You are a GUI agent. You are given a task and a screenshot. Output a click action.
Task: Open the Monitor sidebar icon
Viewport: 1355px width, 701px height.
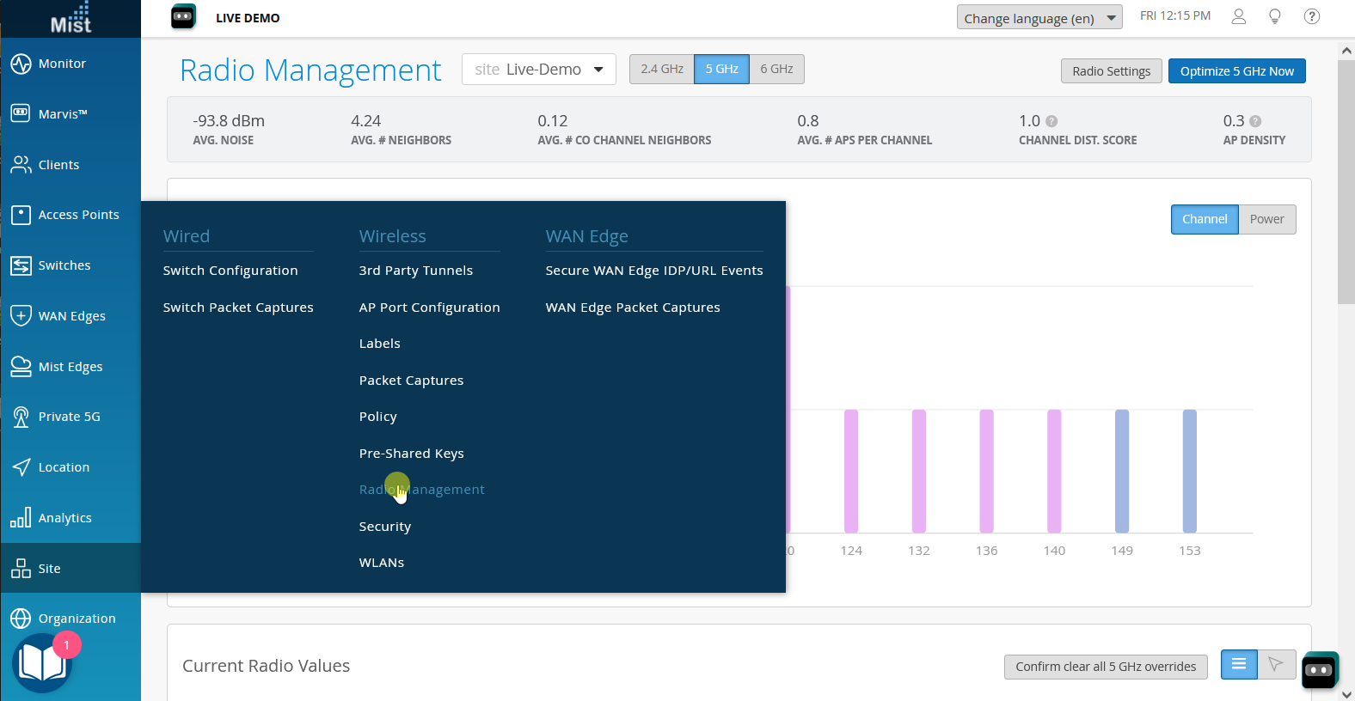point(21,64)
